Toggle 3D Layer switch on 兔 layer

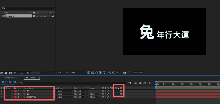point(121,94)
